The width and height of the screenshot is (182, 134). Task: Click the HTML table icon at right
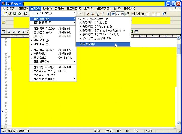136,32
